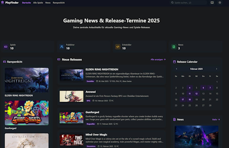The height and width of the screenshot is (148, 229).
Task: Open the Gunforged release title in list
Action: 92,112
